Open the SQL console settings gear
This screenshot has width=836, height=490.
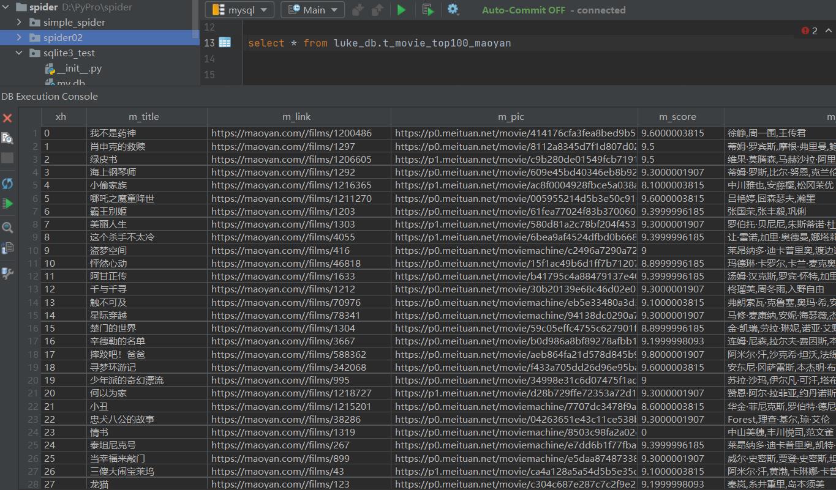pos(453,9)
